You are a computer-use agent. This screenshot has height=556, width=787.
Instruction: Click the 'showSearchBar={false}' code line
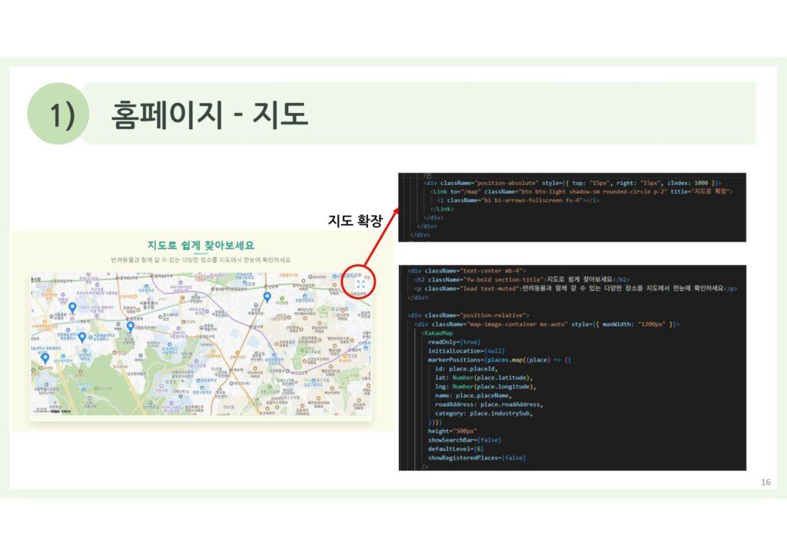(x=464, y=440)
